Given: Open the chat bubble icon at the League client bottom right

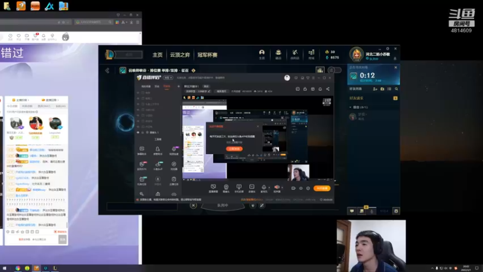Looking at the screenshot, I should click(x=352, y=211).
